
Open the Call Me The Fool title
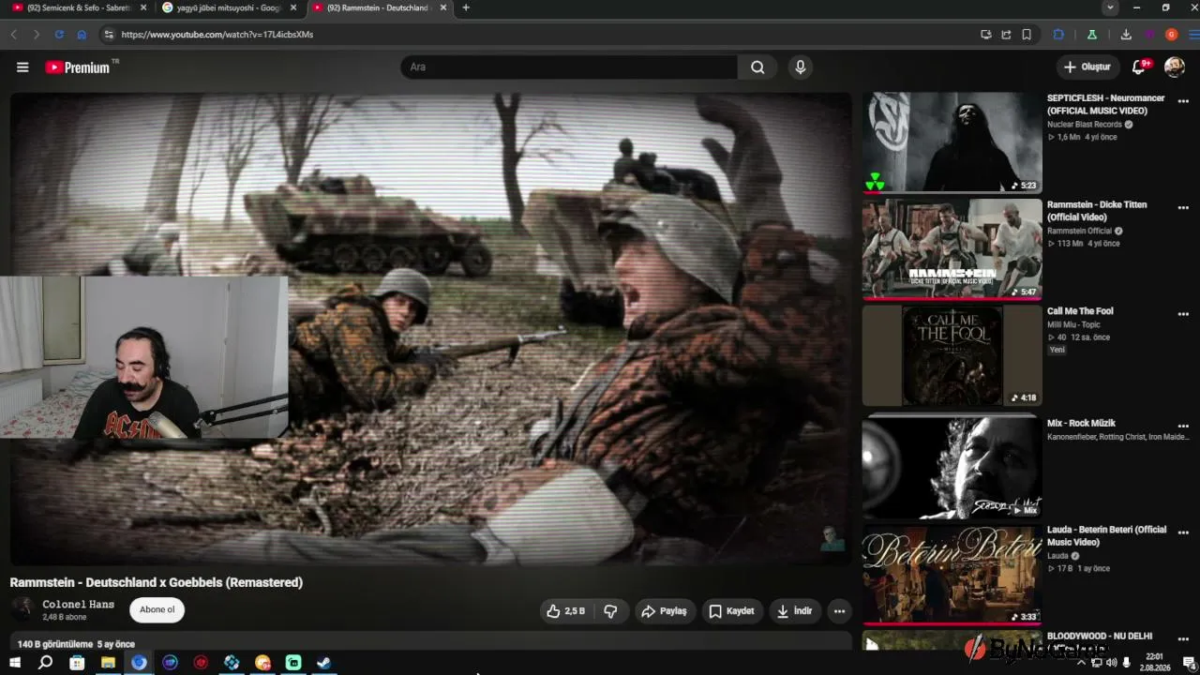coord(1080,311)
